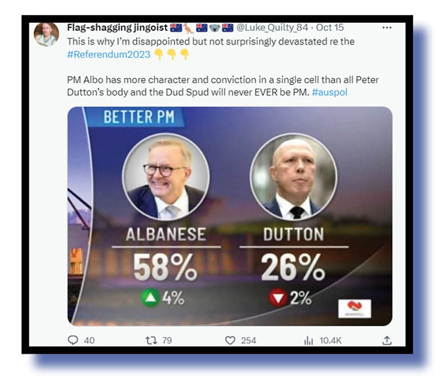446x376 pixels.
Task: Share tweet using upload arrow icon
Action: coord(387,340)
